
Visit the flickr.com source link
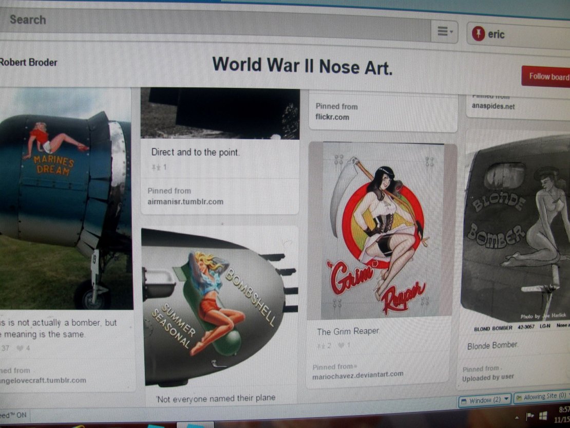pyautogui.click(x=332, y=117)
